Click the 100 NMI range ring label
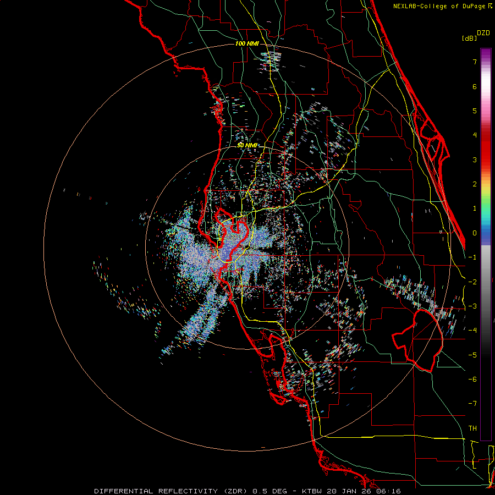The height and width of the screenshot is (495, 495). click(x=247, y=43)
